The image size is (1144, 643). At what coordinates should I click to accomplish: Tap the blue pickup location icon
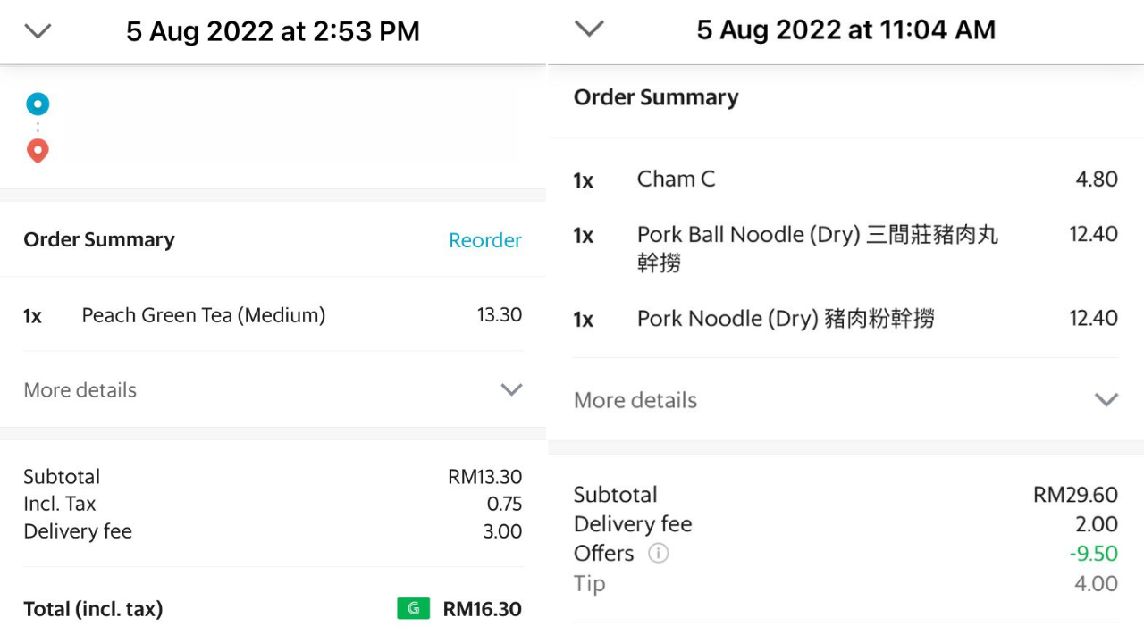point(38,104)
